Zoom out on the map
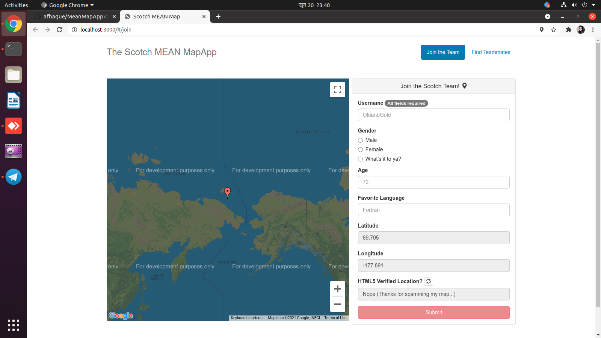The height and width of the screenshot is (338, 601). click(337, 304)
